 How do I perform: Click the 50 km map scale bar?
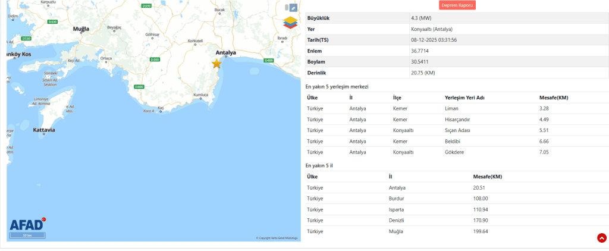27,236
